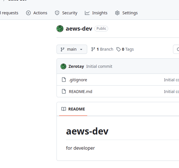Image resolution: width=179 pixels, height=168 pixels.
Task: Open the Security tab
Action: coord(66,13)
